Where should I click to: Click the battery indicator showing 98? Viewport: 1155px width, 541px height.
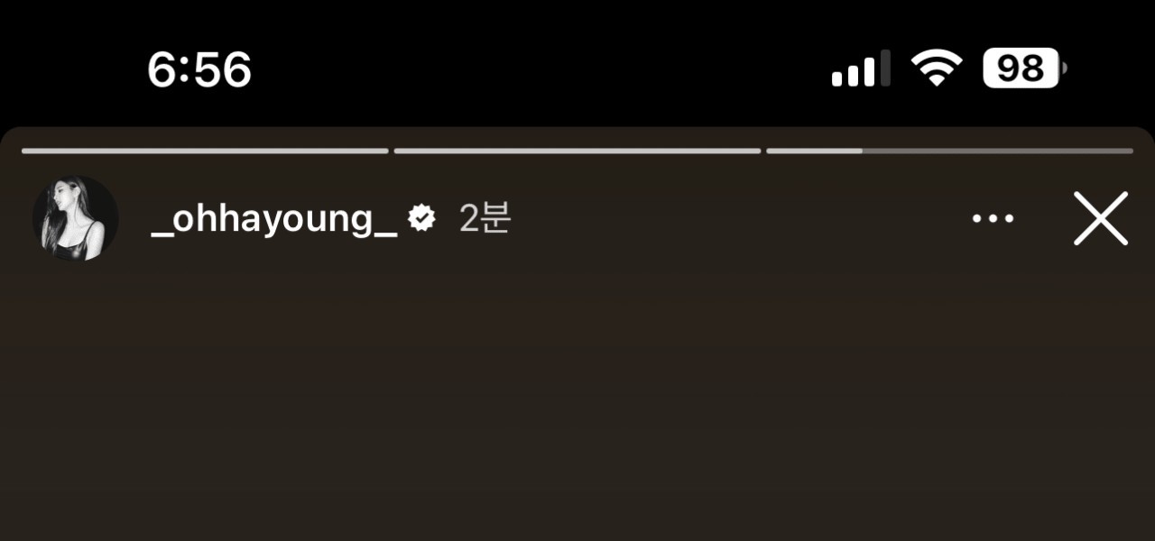click(1025, 69)
